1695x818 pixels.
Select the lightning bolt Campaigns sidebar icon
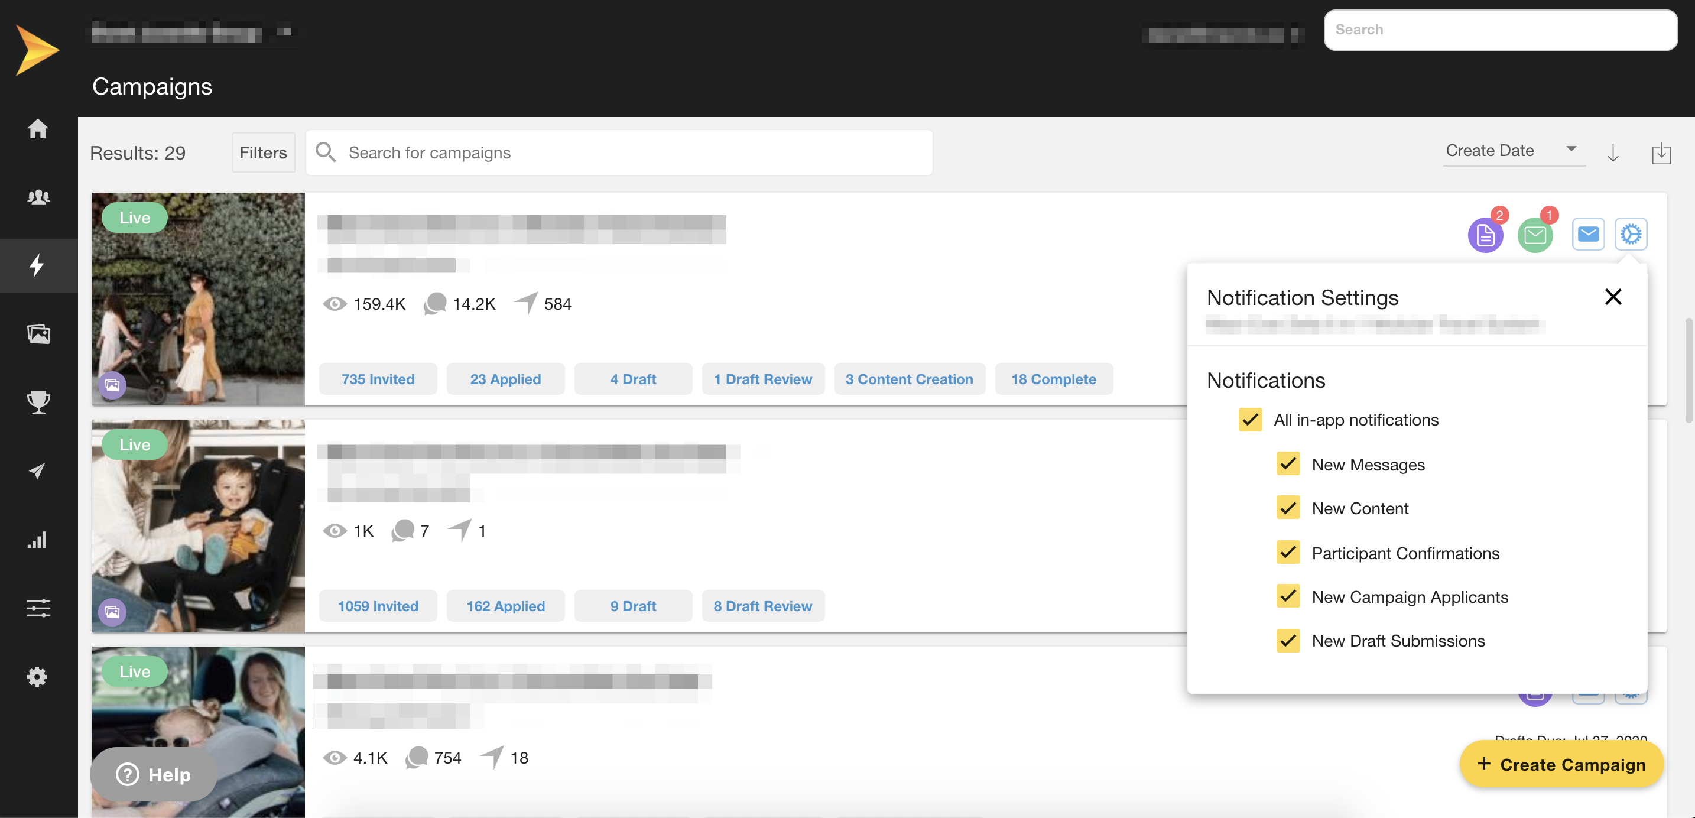[x=37, y=265]
